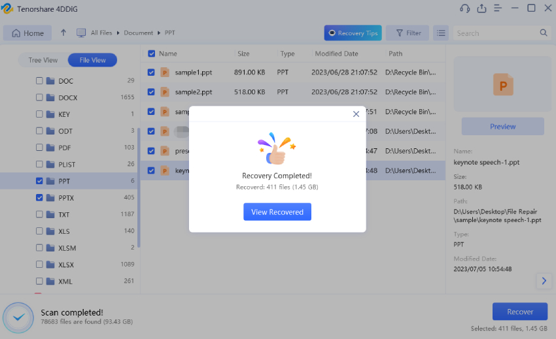The image size is (556, 339).
Task: Check the DOCX folder checkbox
Action: [x=39, y=97]
